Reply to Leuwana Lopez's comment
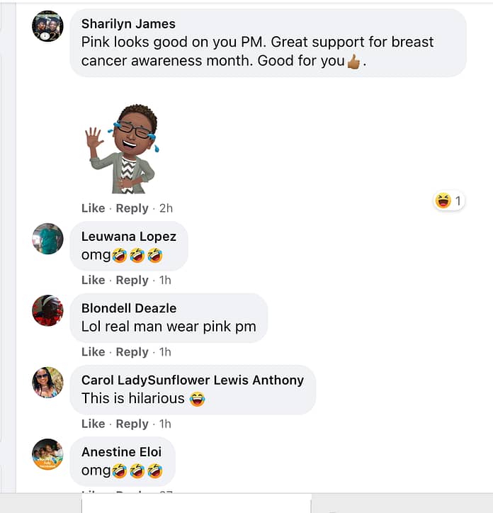This screenshot has width=493, height=513. (132, 280)
